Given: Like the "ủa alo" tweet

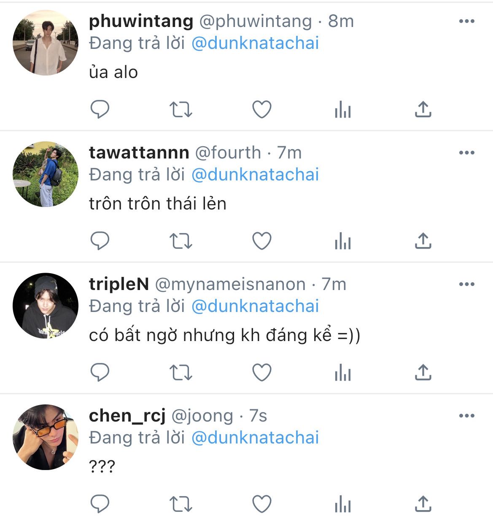Looking at the screenshot, I should [x=261, y=110].
